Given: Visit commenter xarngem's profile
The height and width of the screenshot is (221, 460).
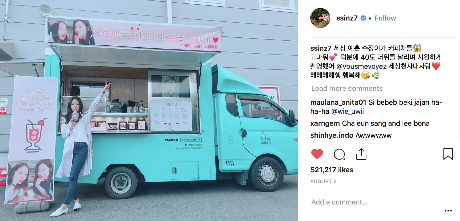Looking at the screenshot, I should click(325, 123).
